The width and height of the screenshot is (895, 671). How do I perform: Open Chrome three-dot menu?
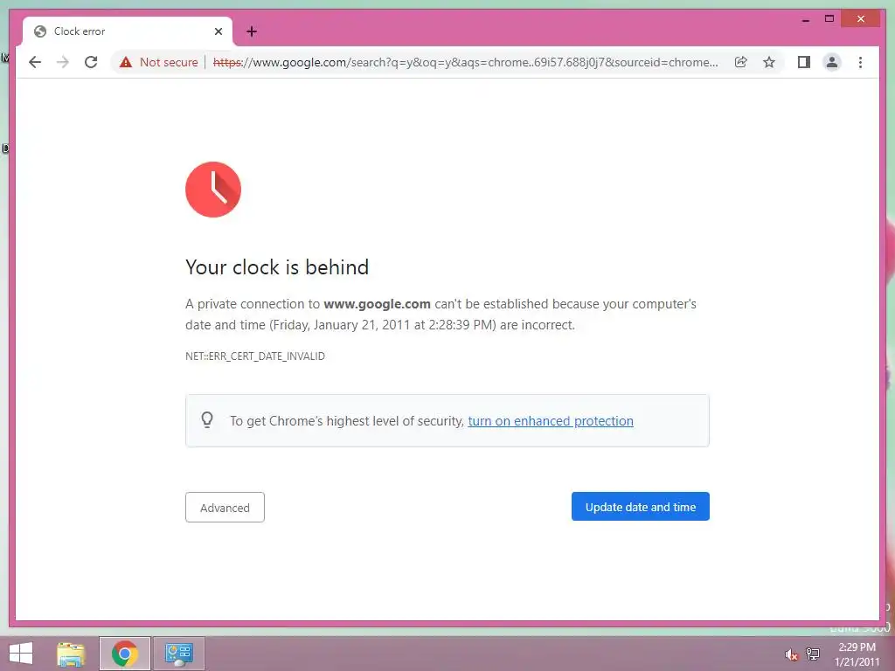tap(860, 62)
